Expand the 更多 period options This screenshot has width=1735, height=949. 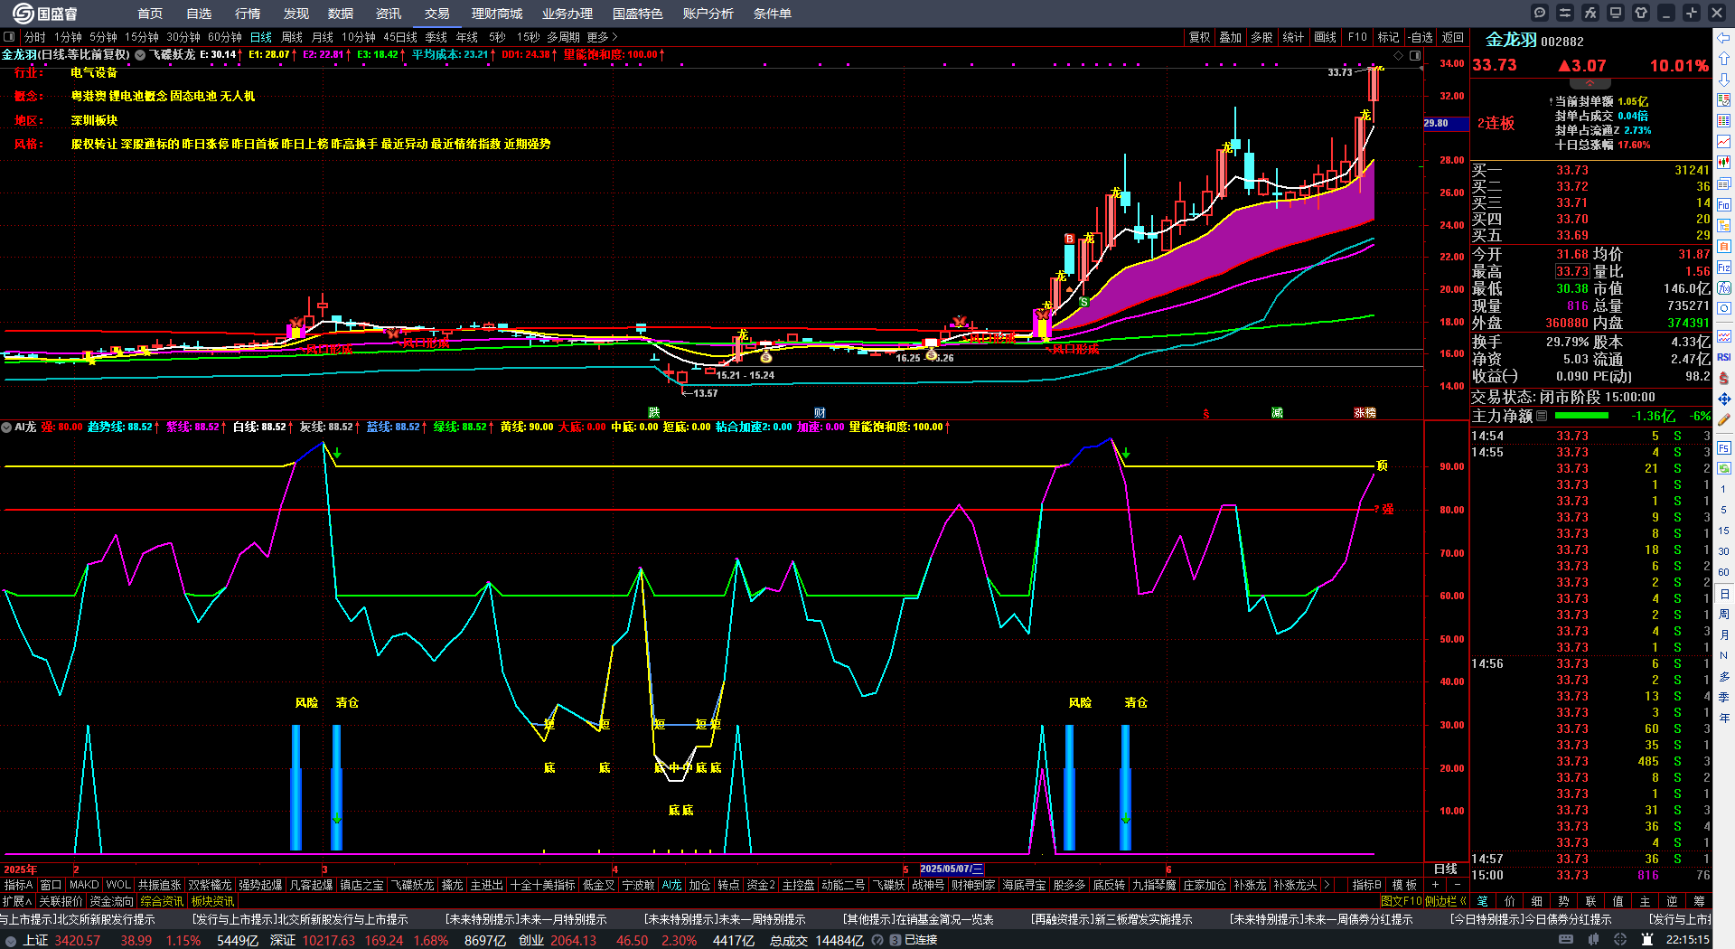pyautogui.click(x=602, y=37)
